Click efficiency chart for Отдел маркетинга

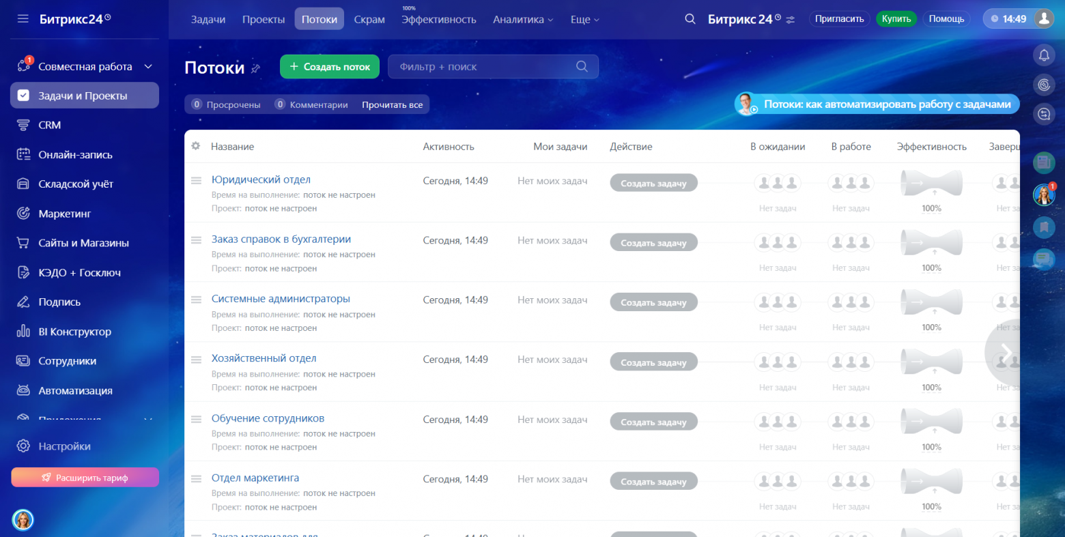pos(931,481)
